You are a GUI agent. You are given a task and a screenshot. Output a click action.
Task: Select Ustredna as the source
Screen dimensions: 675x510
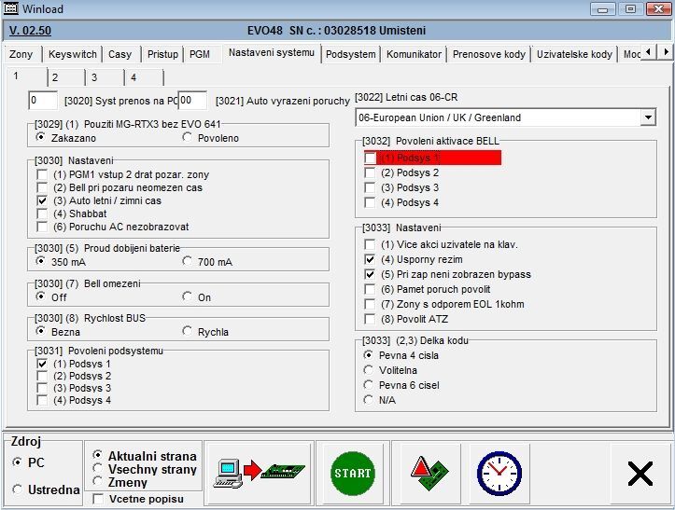point(17,489)
